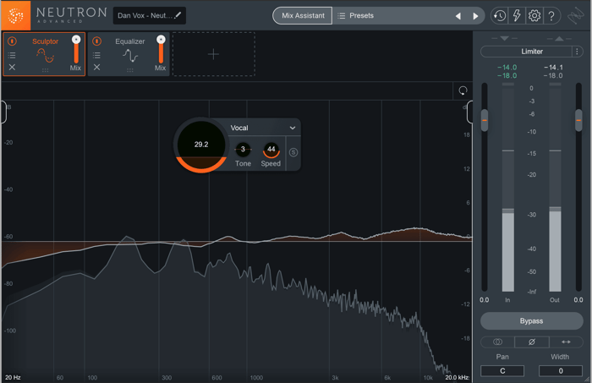The width and height of the screenshot is (592, 383).
Task: Go to next preset arrow
Action: 475,16
